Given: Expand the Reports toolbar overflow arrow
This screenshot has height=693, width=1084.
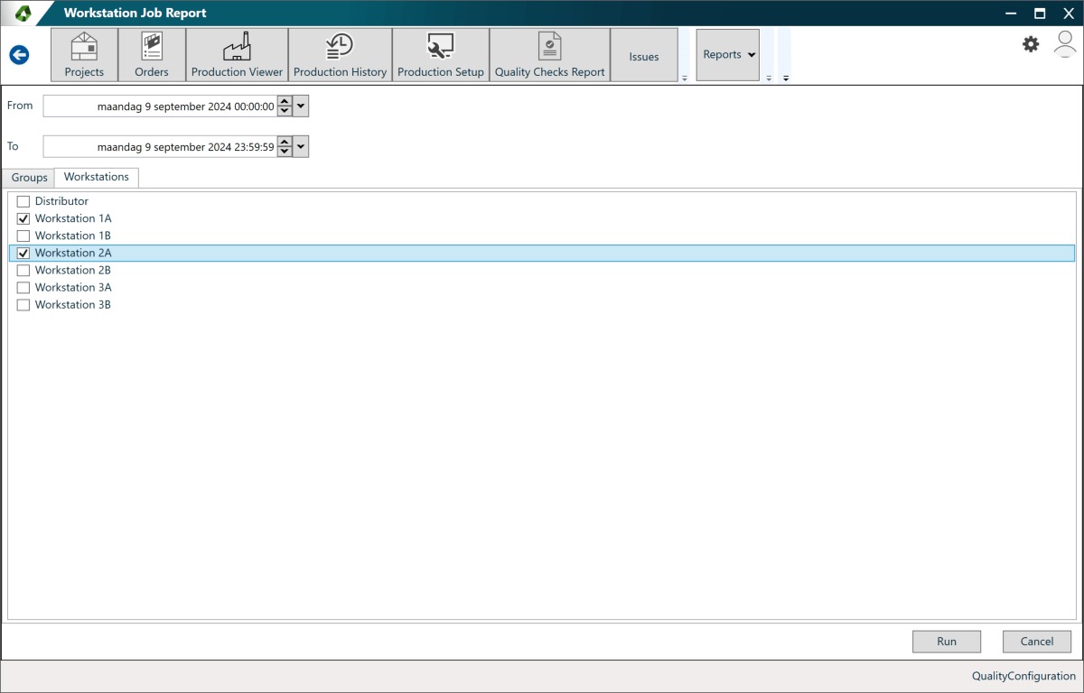Looking at the screenshot, I should pos(769,79).
